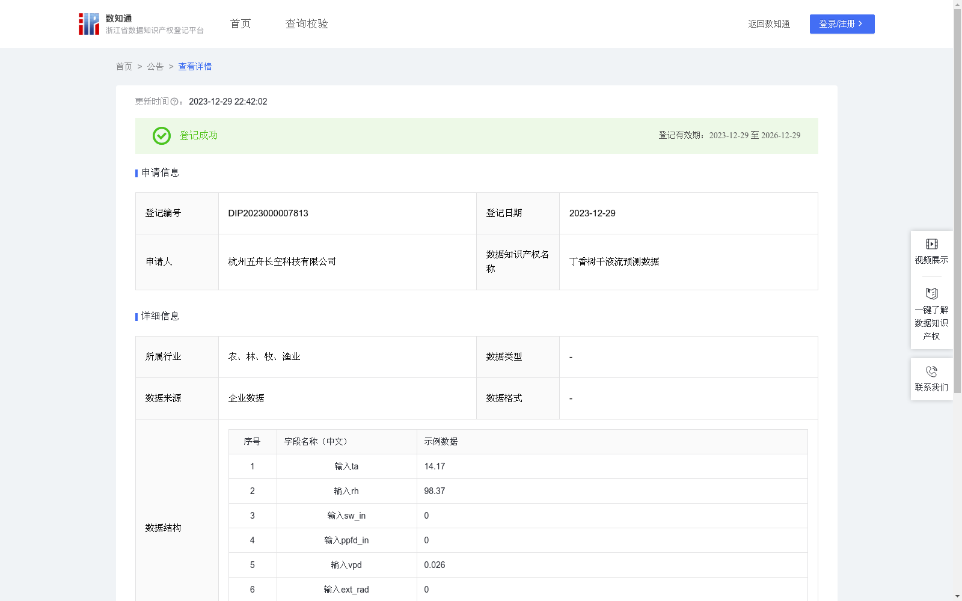Image resolution: width=962 pixels, height=601 pixels.
Task: Go to 首页 in the breadcrumb
Action: pos(124,67)
